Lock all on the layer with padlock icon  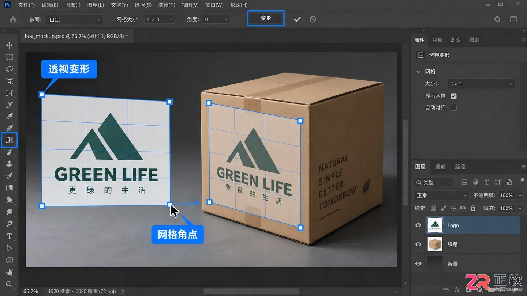473,208
